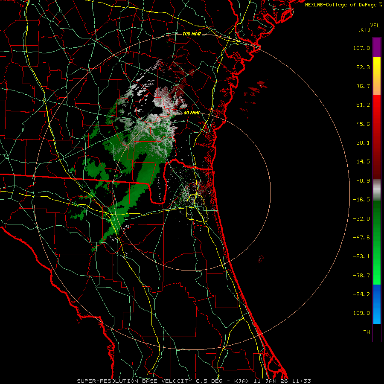Image resolution: width=384 pixels, height=384 pixels.
Task: Click the 30.1 legend value
Action: tap(363, 143)
